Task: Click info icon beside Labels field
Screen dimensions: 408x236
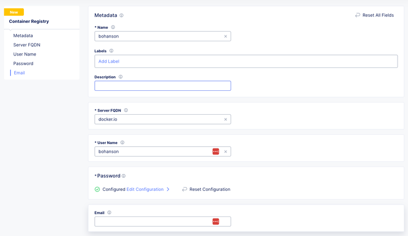Action: click(x=112, y=51)
